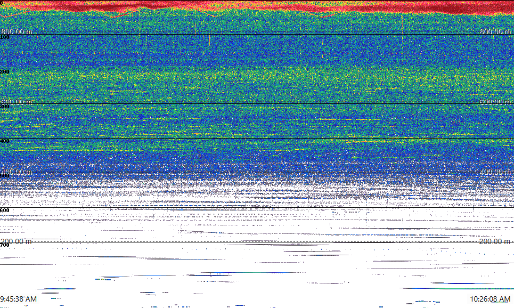
Task: Select the bold 400 grid line label
Action: point(5,141)
